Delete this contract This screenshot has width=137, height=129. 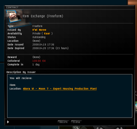tap(63, 122)
